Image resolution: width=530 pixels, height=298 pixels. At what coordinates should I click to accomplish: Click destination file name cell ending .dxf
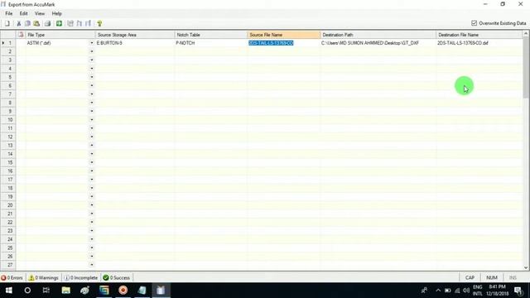(479, 43)
